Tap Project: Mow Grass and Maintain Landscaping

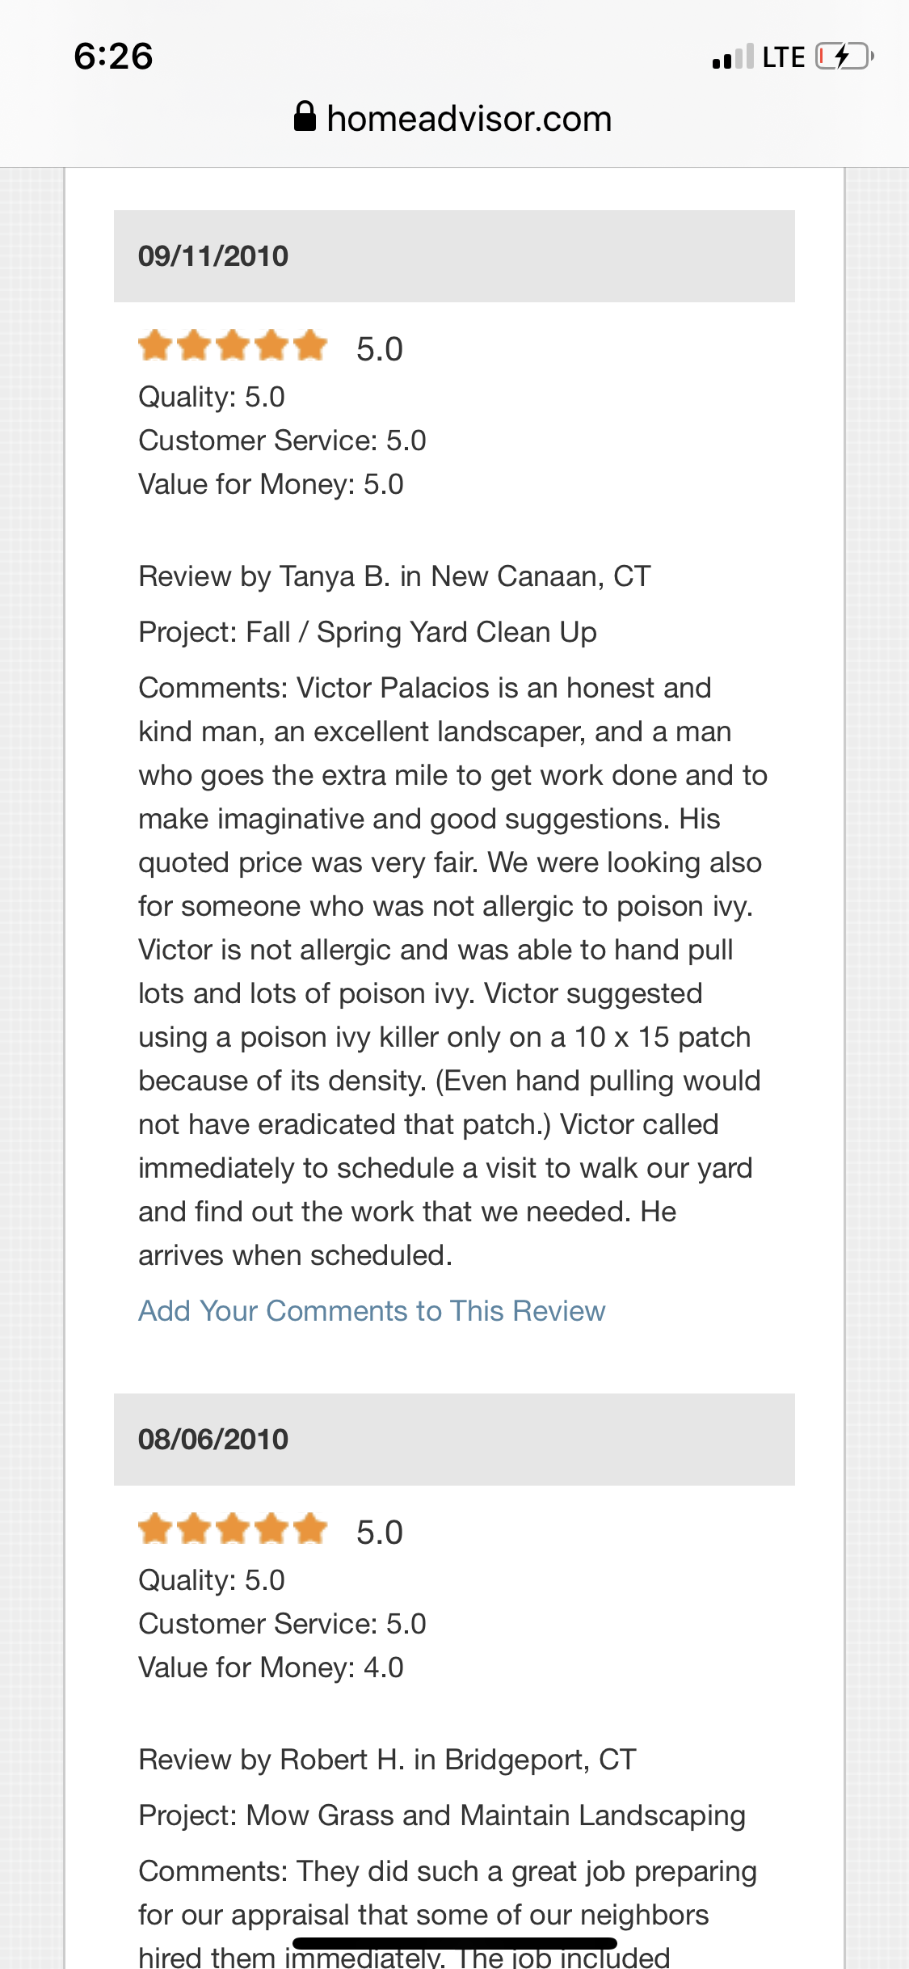442,1815
